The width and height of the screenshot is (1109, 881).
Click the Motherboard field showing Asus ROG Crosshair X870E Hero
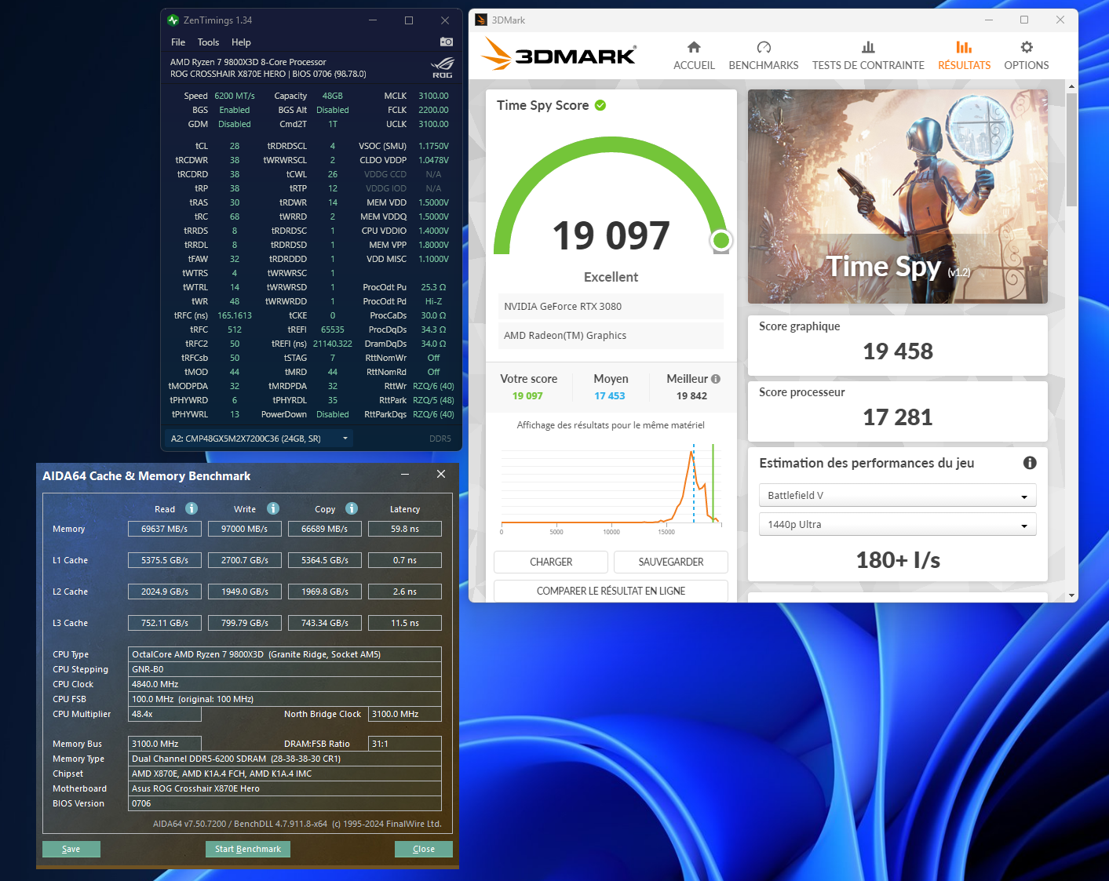(x=285, y=788)
